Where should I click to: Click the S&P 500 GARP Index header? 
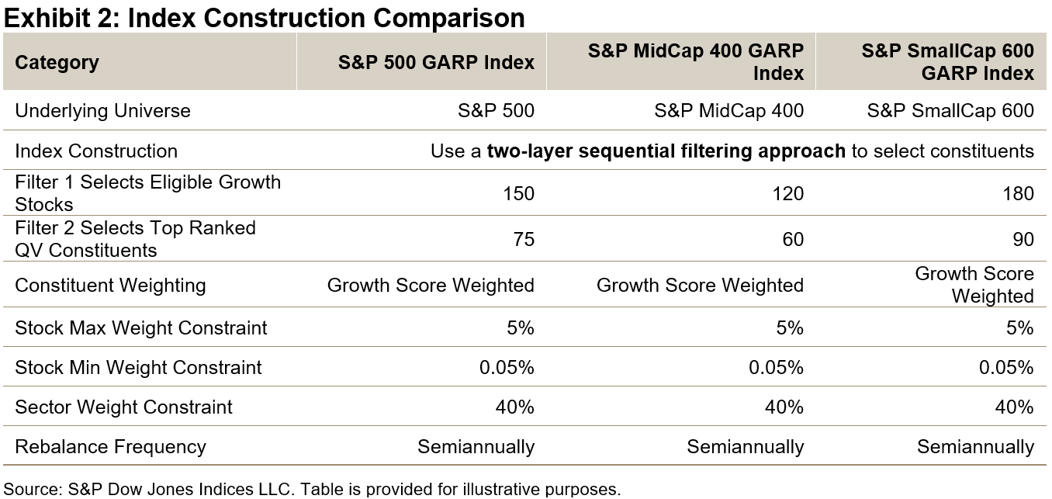[x=436, y=63]
